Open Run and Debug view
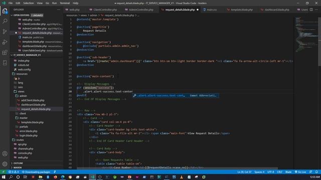 click(5, 42)
